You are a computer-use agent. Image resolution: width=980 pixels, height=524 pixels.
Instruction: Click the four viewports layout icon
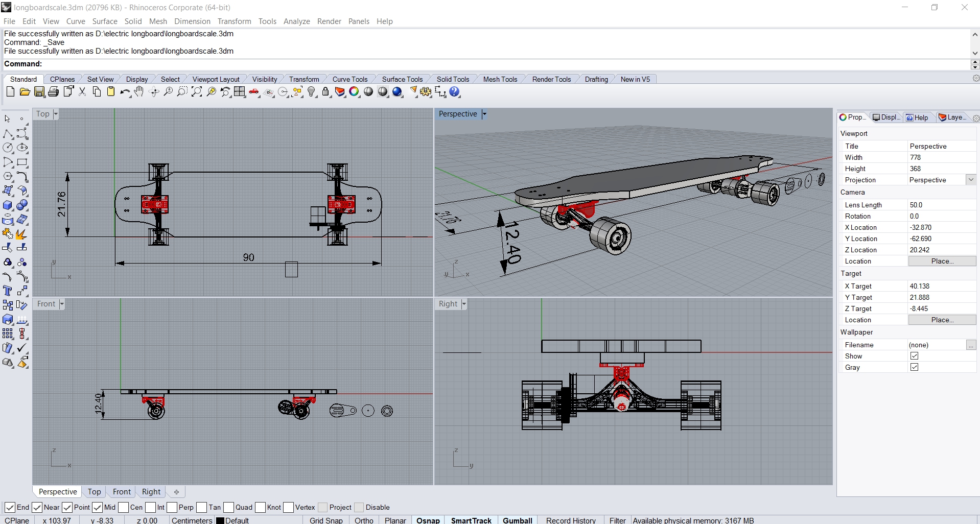point(240,92)
